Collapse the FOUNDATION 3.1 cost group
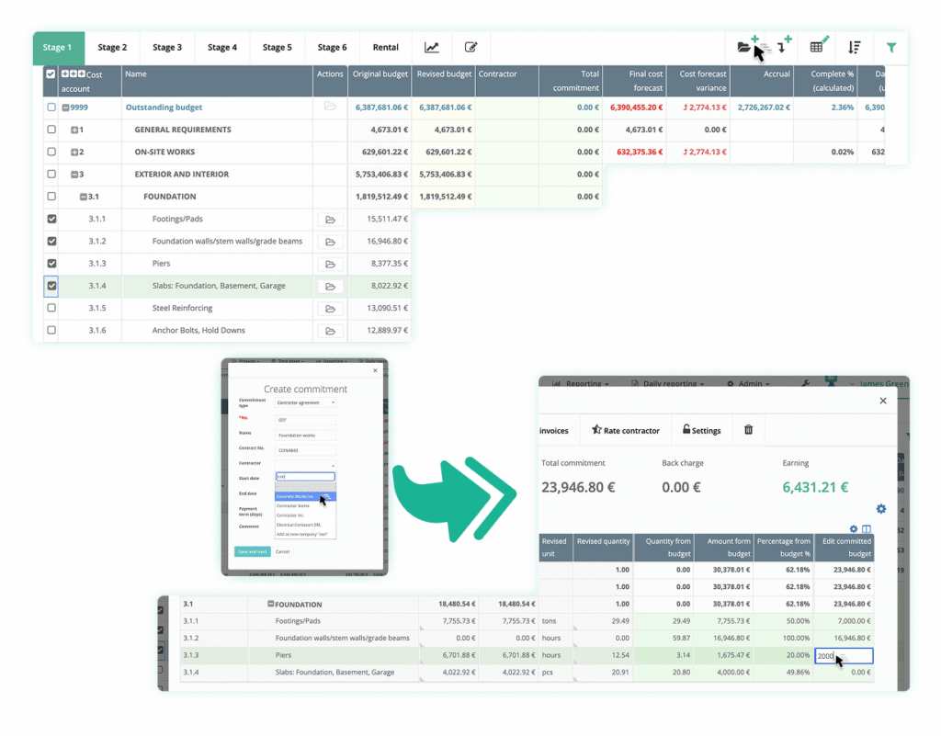Viewport: 941px width, 736px height. tap(85, 196)
